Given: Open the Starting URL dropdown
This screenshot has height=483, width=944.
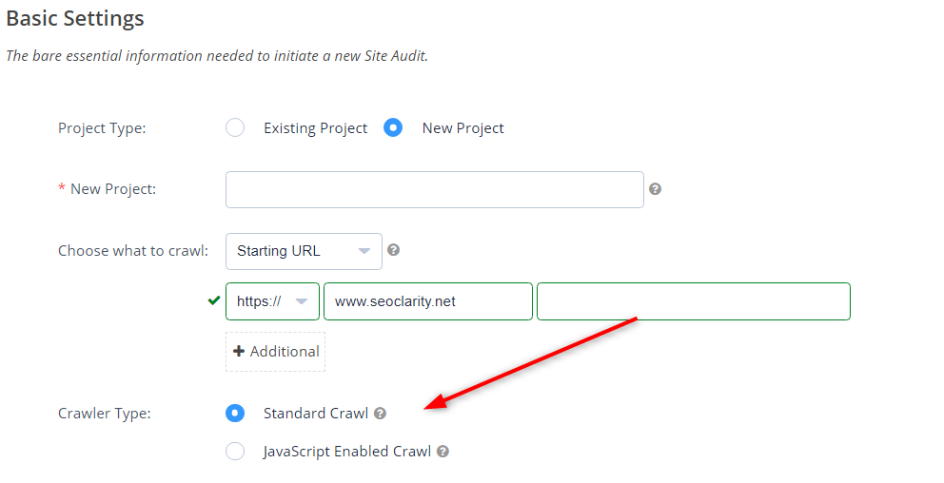Looking at the screenshot, I should [304, 251].
